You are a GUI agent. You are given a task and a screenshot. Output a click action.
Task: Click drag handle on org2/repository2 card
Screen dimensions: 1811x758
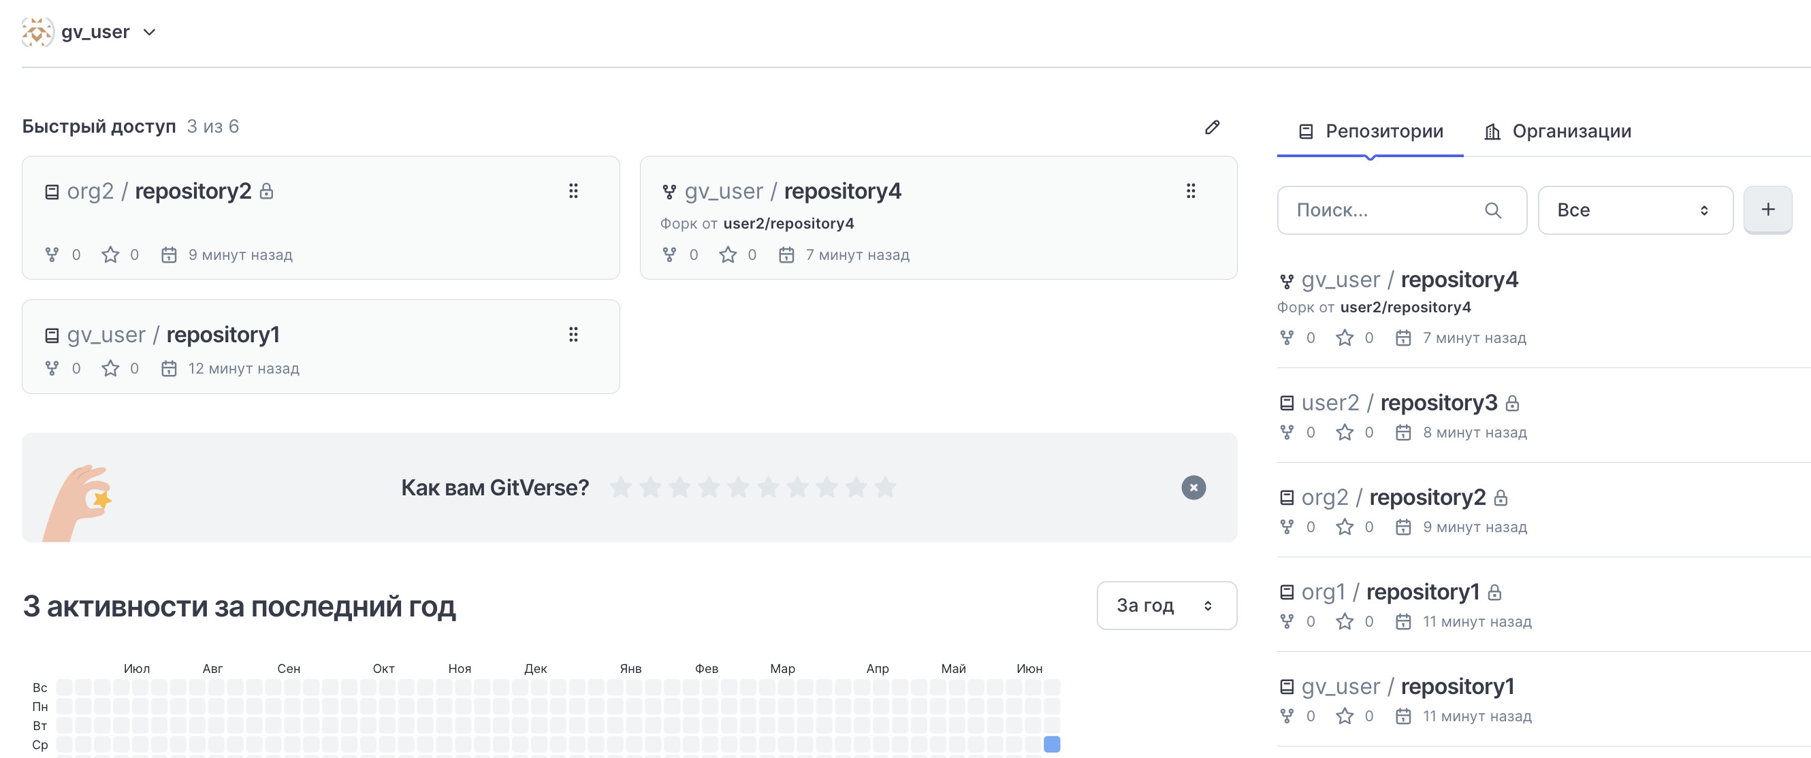574,191
